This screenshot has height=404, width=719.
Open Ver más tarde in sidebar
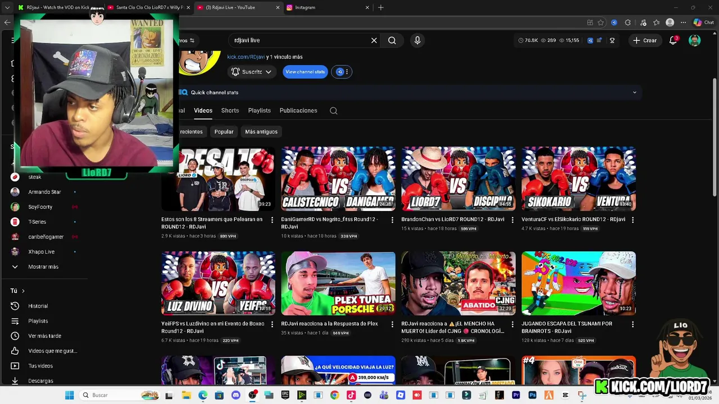(x=44, y=336)
